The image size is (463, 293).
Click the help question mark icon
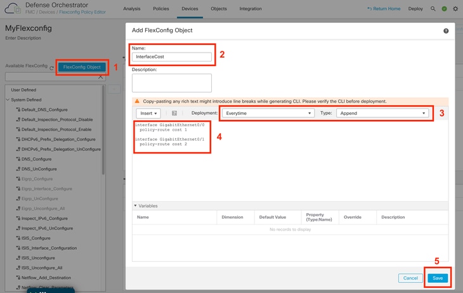pyautogui.click(x=446, y=30)
